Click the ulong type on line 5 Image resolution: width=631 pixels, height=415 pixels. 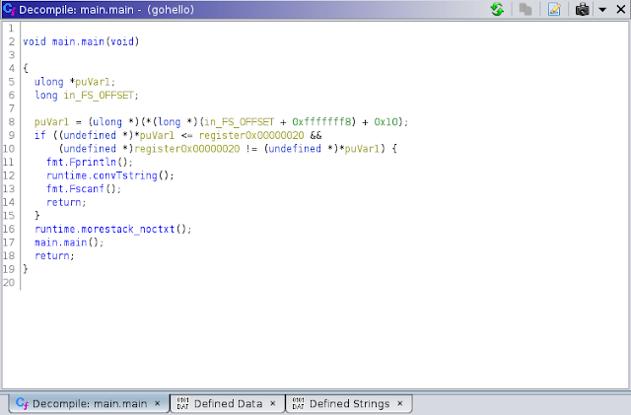tap(48, 82)
